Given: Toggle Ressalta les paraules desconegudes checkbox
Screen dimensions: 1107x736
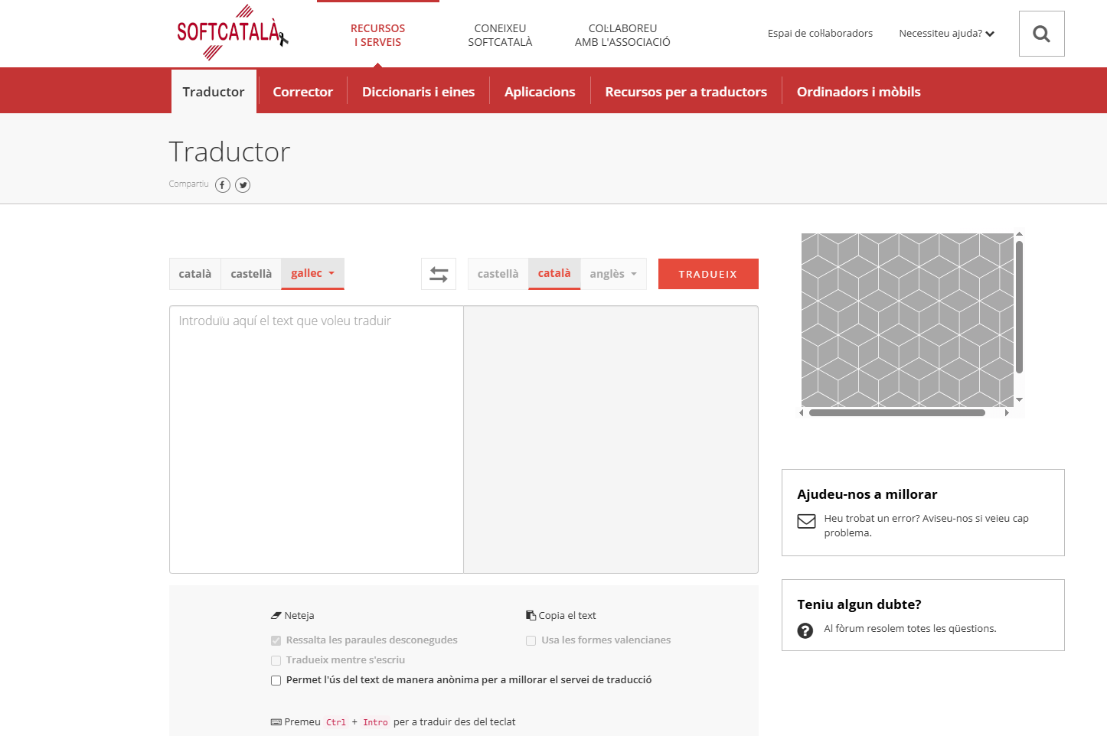Looking at the screenshot, I should point(276,640).
